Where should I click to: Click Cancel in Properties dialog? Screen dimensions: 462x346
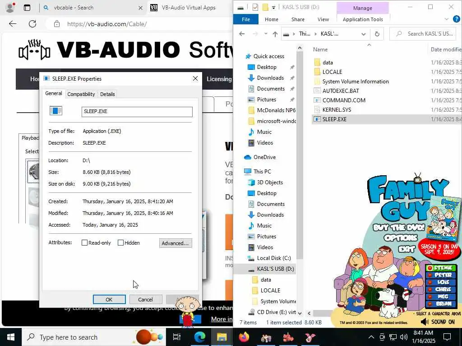145,299
